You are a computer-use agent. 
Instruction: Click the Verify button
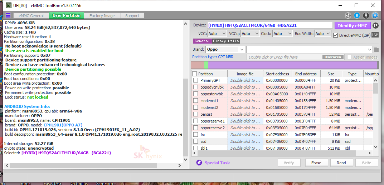(289, 163)
